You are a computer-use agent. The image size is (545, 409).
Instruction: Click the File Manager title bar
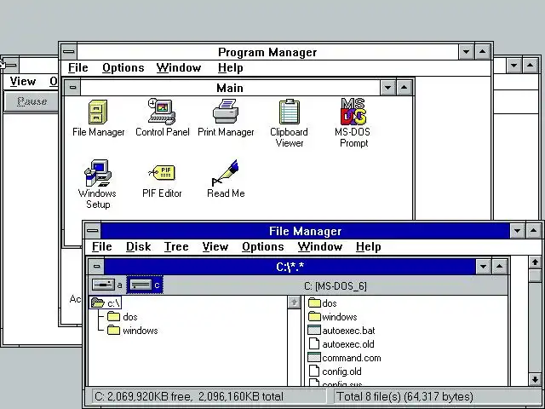[305, 231]
